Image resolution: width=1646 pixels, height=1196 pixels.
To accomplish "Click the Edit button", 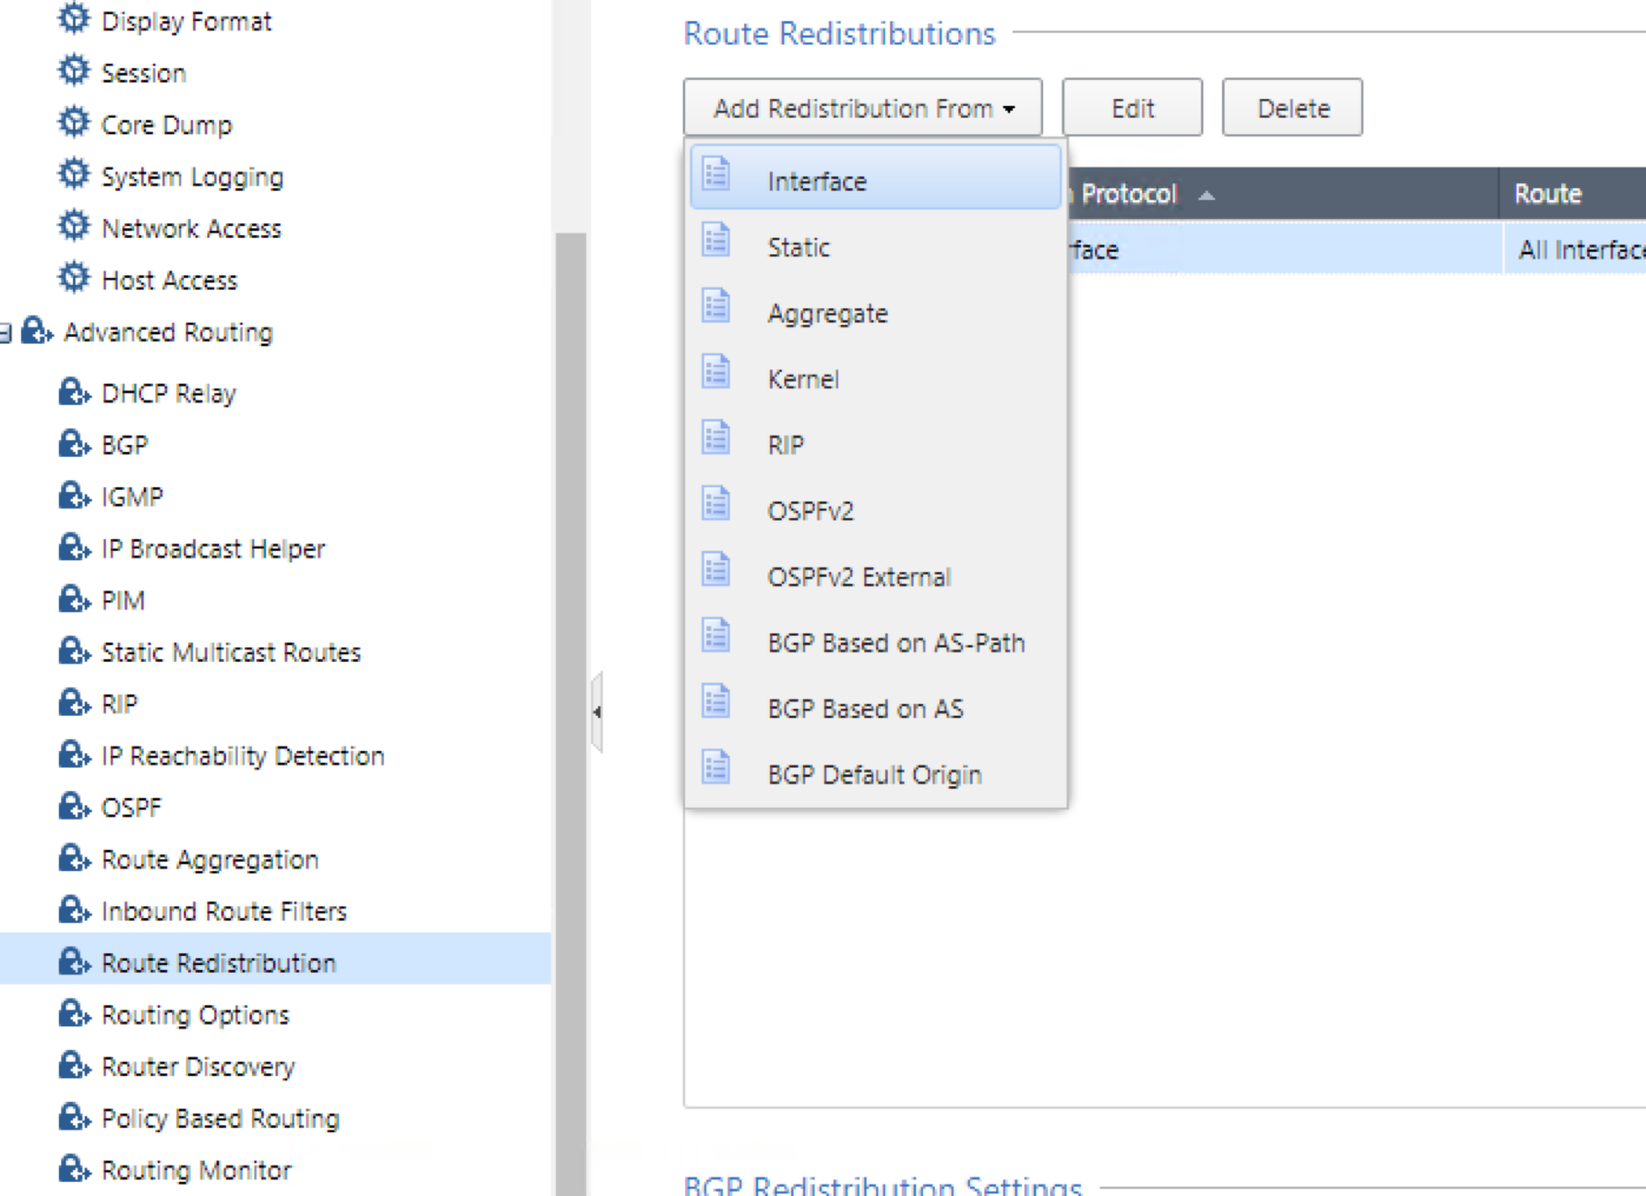I will 1132,108.
